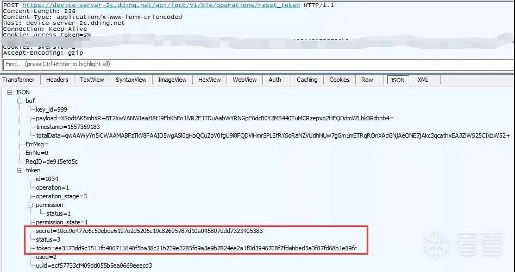Select the ImageView tab
This screenshot has width=515, height=272.
pyautogui.click(x=172, y=80)
